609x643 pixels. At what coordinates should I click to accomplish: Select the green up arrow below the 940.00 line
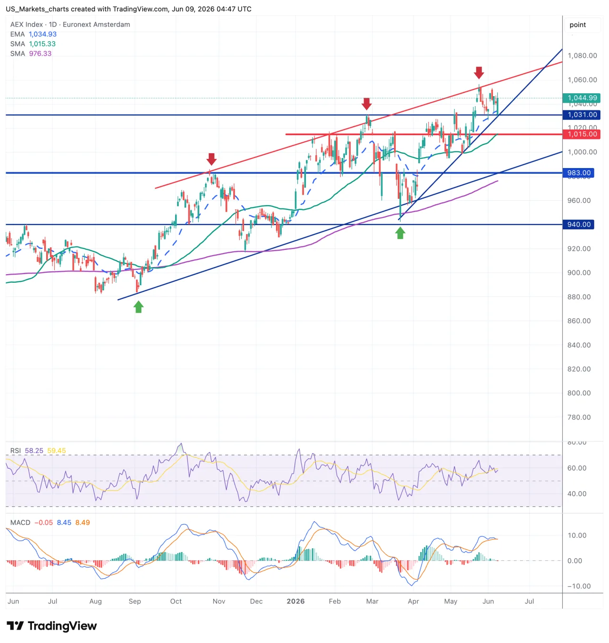click(401, 233)
